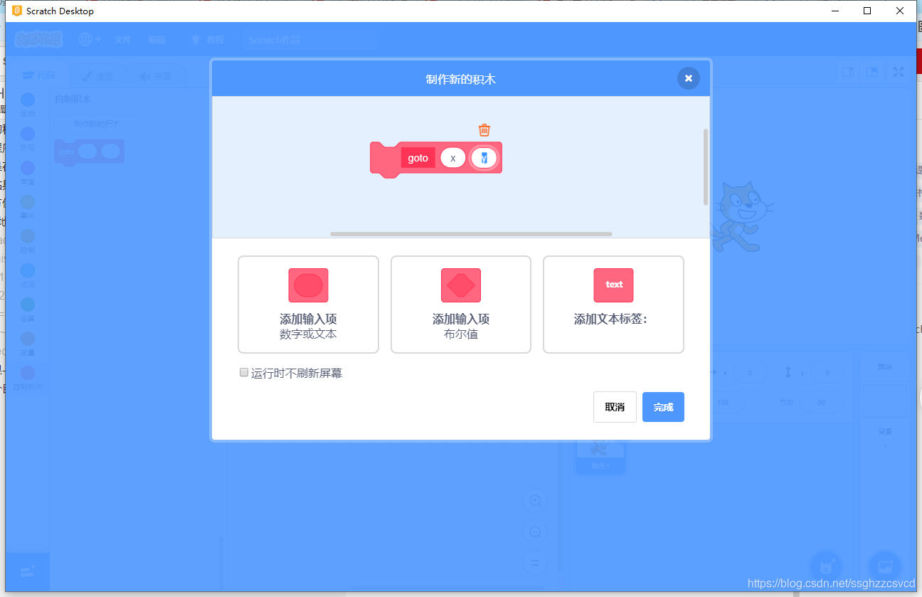
Task: Switch to large stage layout
Action: 871,73
